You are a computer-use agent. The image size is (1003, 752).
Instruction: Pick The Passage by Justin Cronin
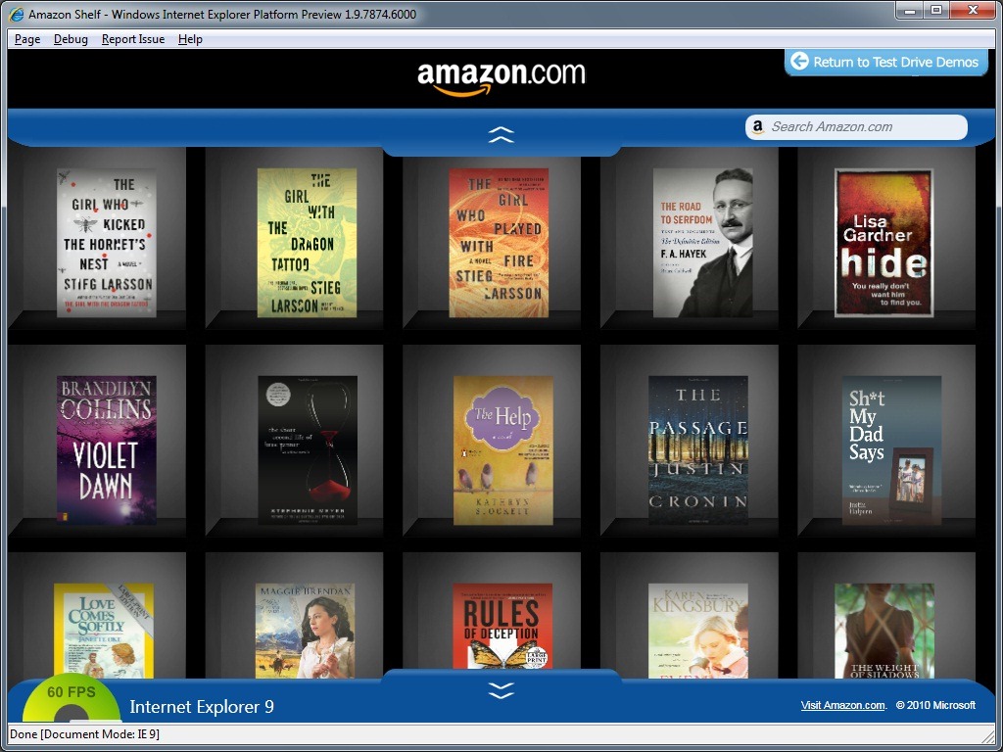tap(698, 450)
